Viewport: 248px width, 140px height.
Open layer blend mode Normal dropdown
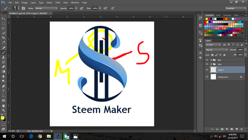click(x=217, y=50)
